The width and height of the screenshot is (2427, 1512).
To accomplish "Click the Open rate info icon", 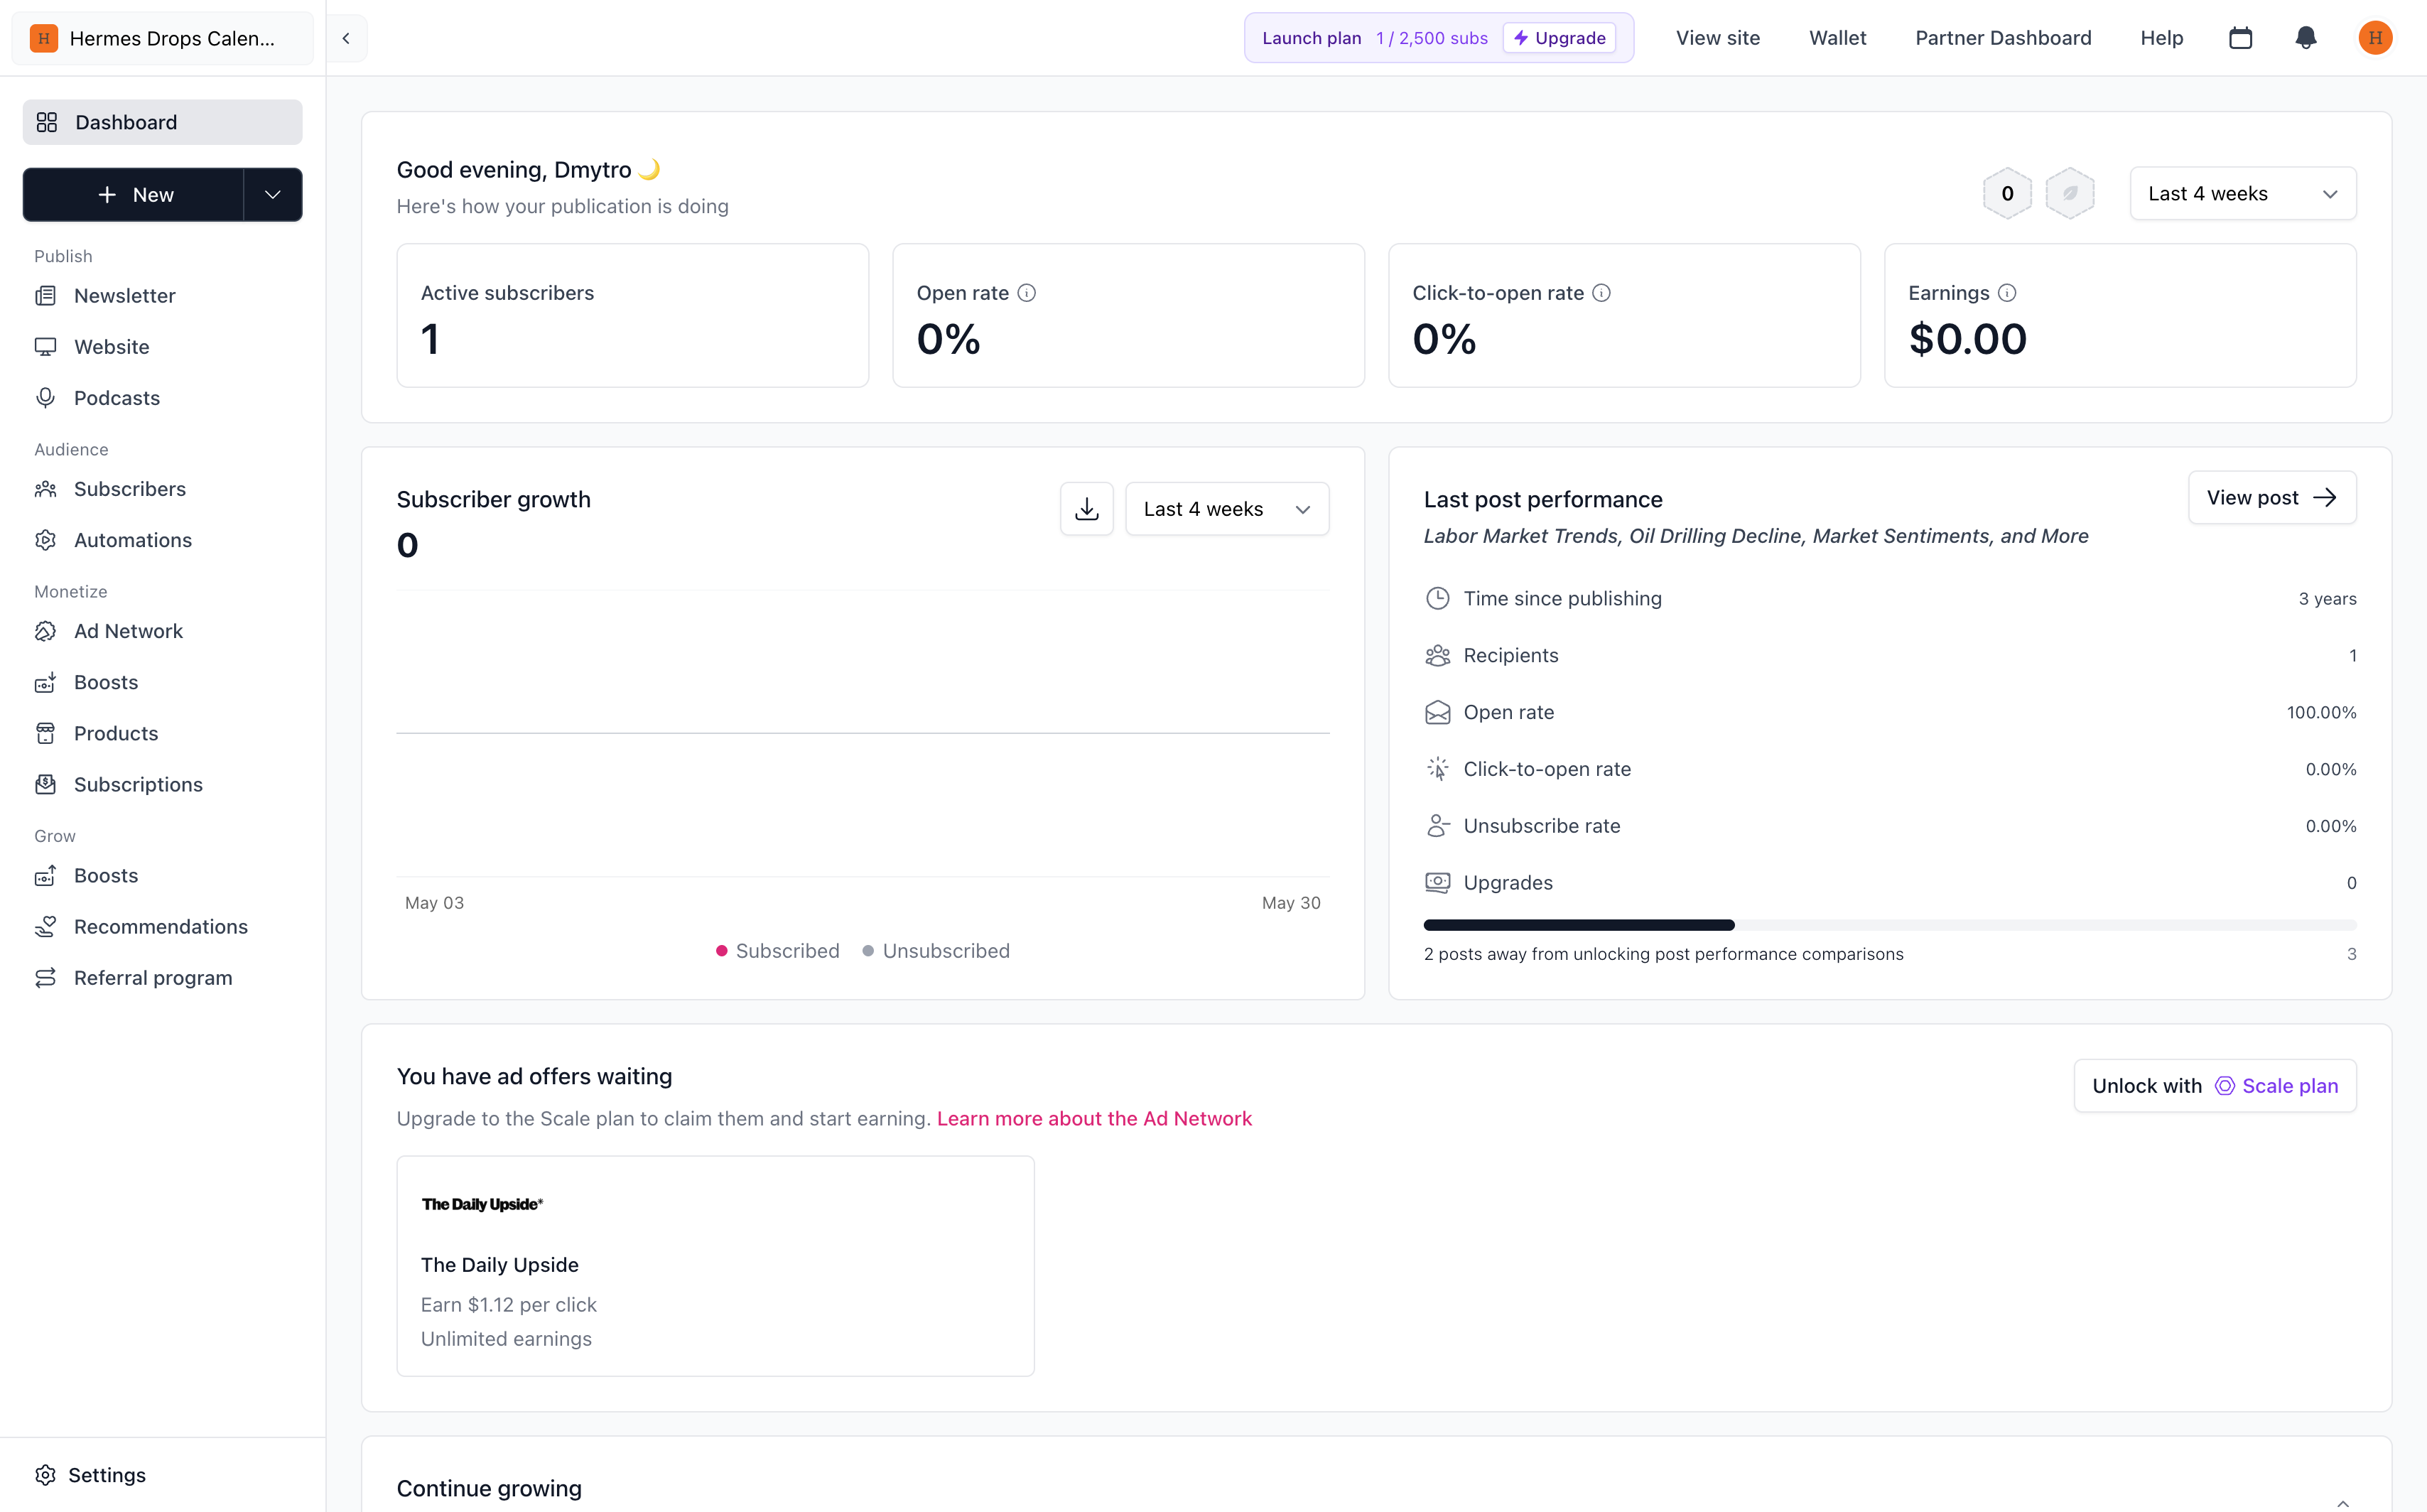I will click(x=1027, y=293).
